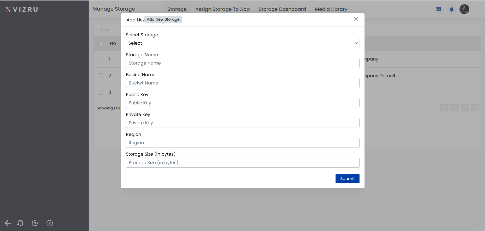Screen dimensions: 485x231
Task: Click the Vizru logo
Action: click(x=22, y=9)
